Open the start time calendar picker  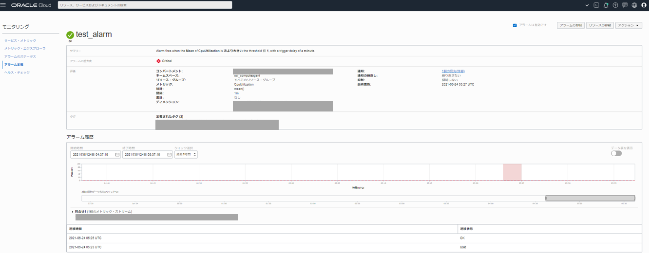tap(117, 154)
